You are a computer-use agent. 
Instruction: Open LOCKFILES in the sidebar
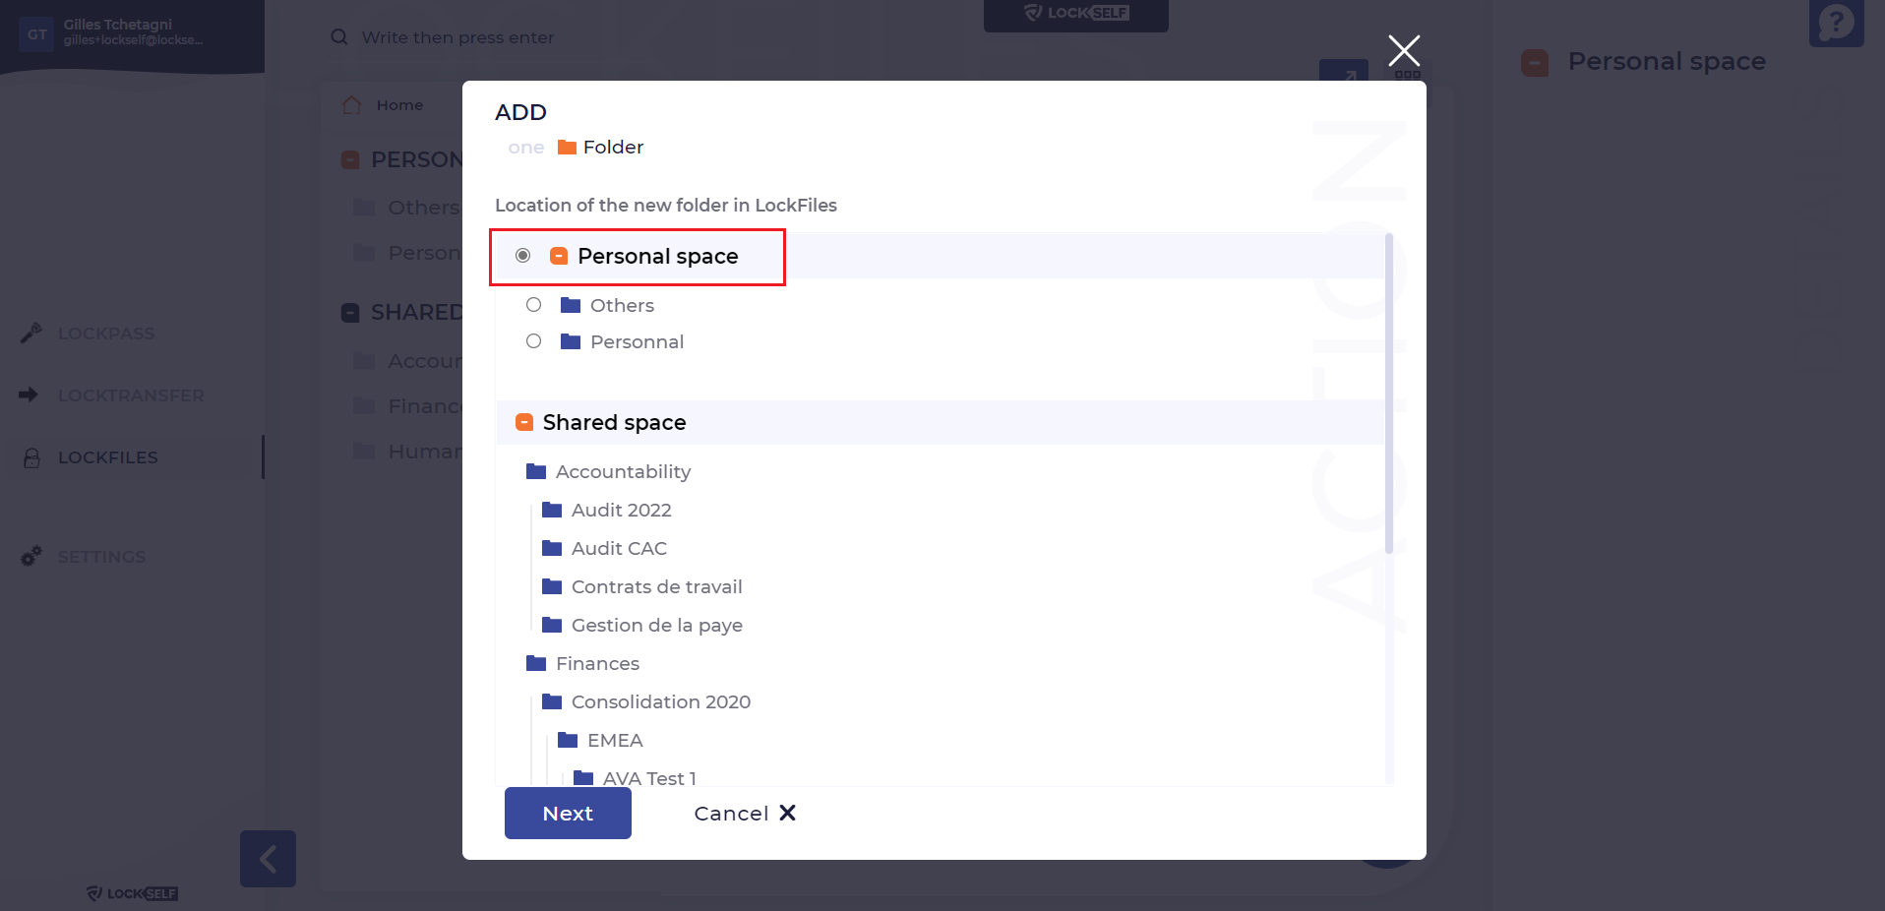(108, 457)
